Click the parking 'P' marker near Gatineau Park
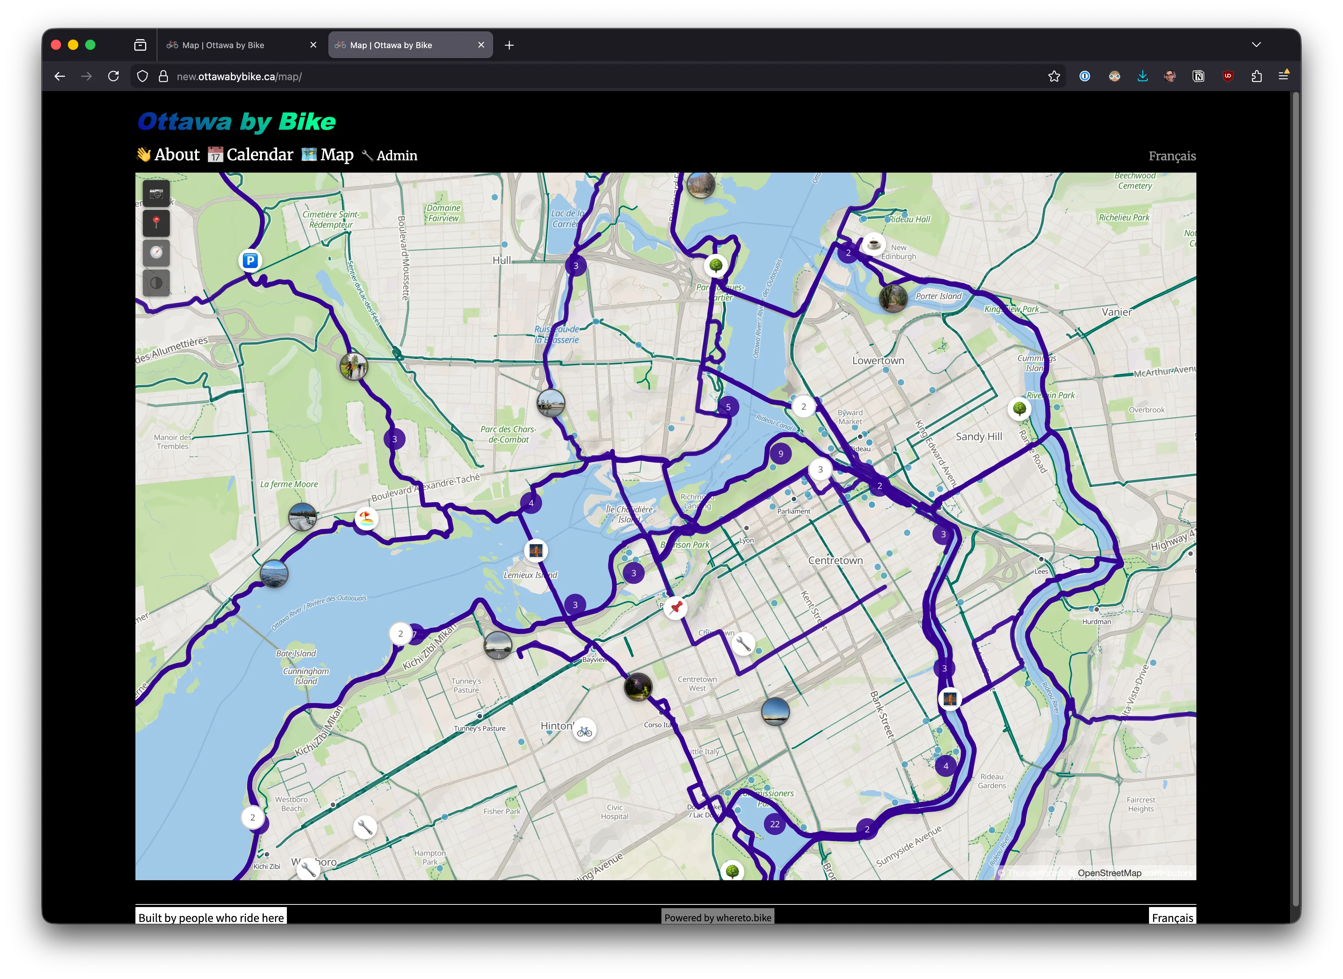This screenshot has height=979, width=1343. tap(250, 259)
